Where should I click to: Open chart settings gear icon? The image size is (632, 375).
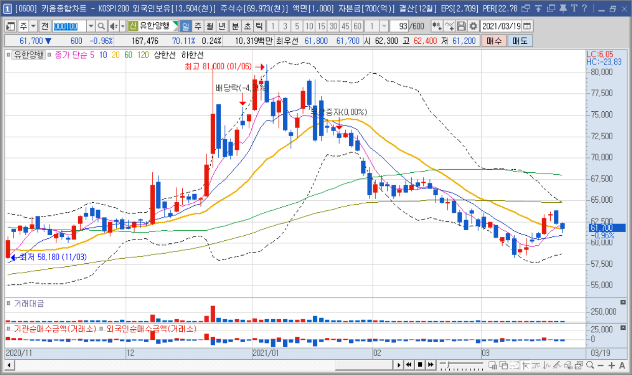click(x=473, y=26)
